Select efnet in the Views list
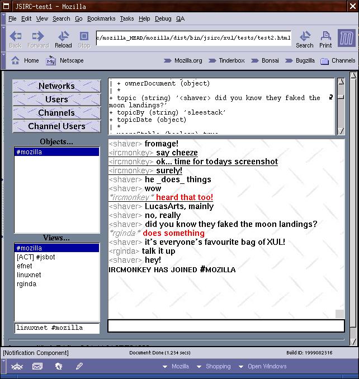 pos(25,266)
